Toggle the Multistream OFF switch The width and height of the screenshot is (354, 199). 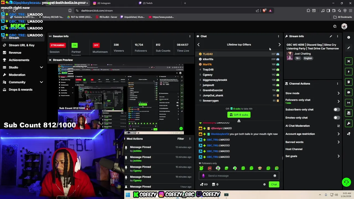click(96, 45)
